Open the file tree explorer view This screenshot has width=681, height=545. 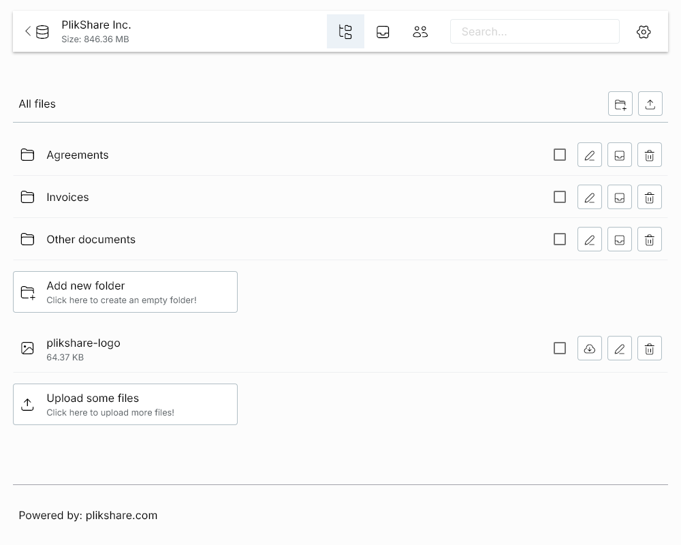[x=345, y=32]
